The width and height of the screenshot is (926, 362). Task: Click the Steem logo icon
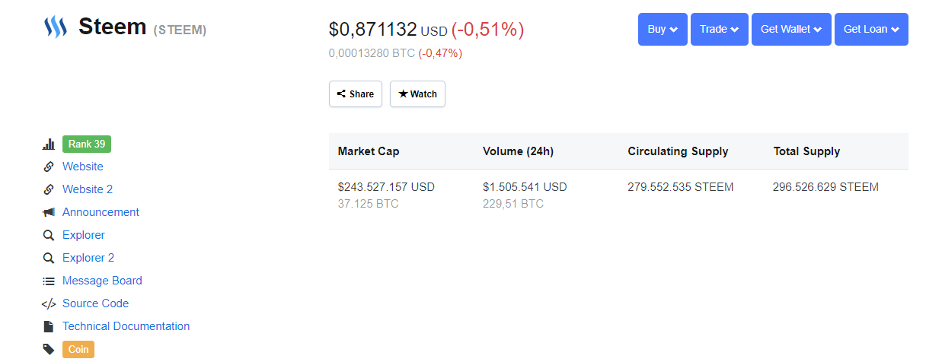click(x=56, y=27)
